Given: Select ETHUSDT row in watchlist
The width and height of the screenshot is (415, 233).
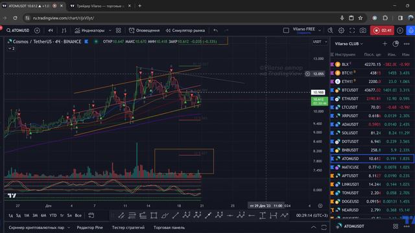Looking at the screenshot, I should tap(372, 98).
